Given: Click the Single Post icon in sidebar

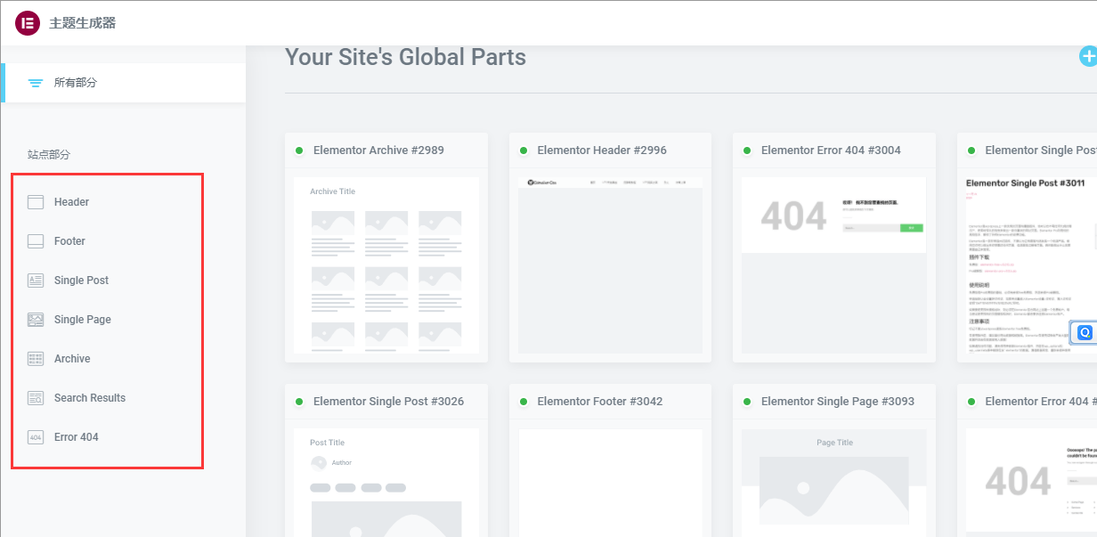Looking at the screenshot, I should coord(36,281).
